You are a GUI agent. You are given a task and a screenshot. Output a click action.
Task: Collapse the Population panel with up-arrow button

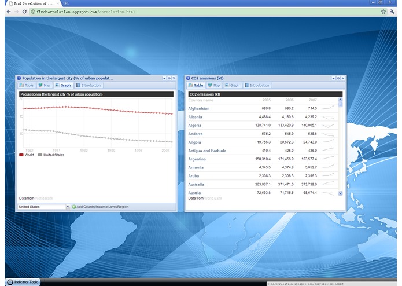[164, 78]
